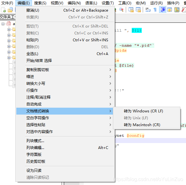The width and height of the screenshot is (186, 185).
Task: Open the 编码(N) menu
Action: click(74, 3)
